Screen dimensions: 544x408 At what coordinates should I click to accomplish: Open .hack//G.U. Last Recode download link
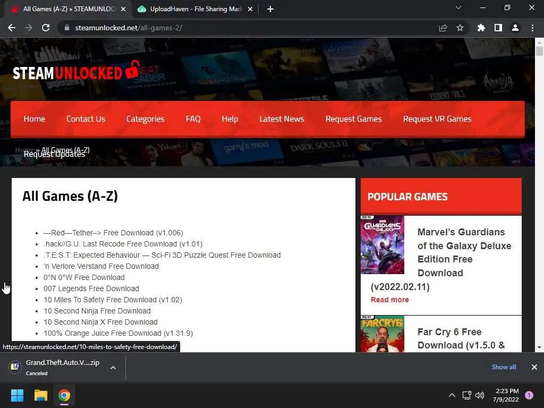123,244
